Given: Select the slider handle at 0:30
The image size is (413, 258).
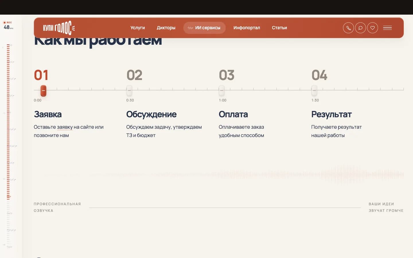Looking at the screenshot, I should [129, 91].
